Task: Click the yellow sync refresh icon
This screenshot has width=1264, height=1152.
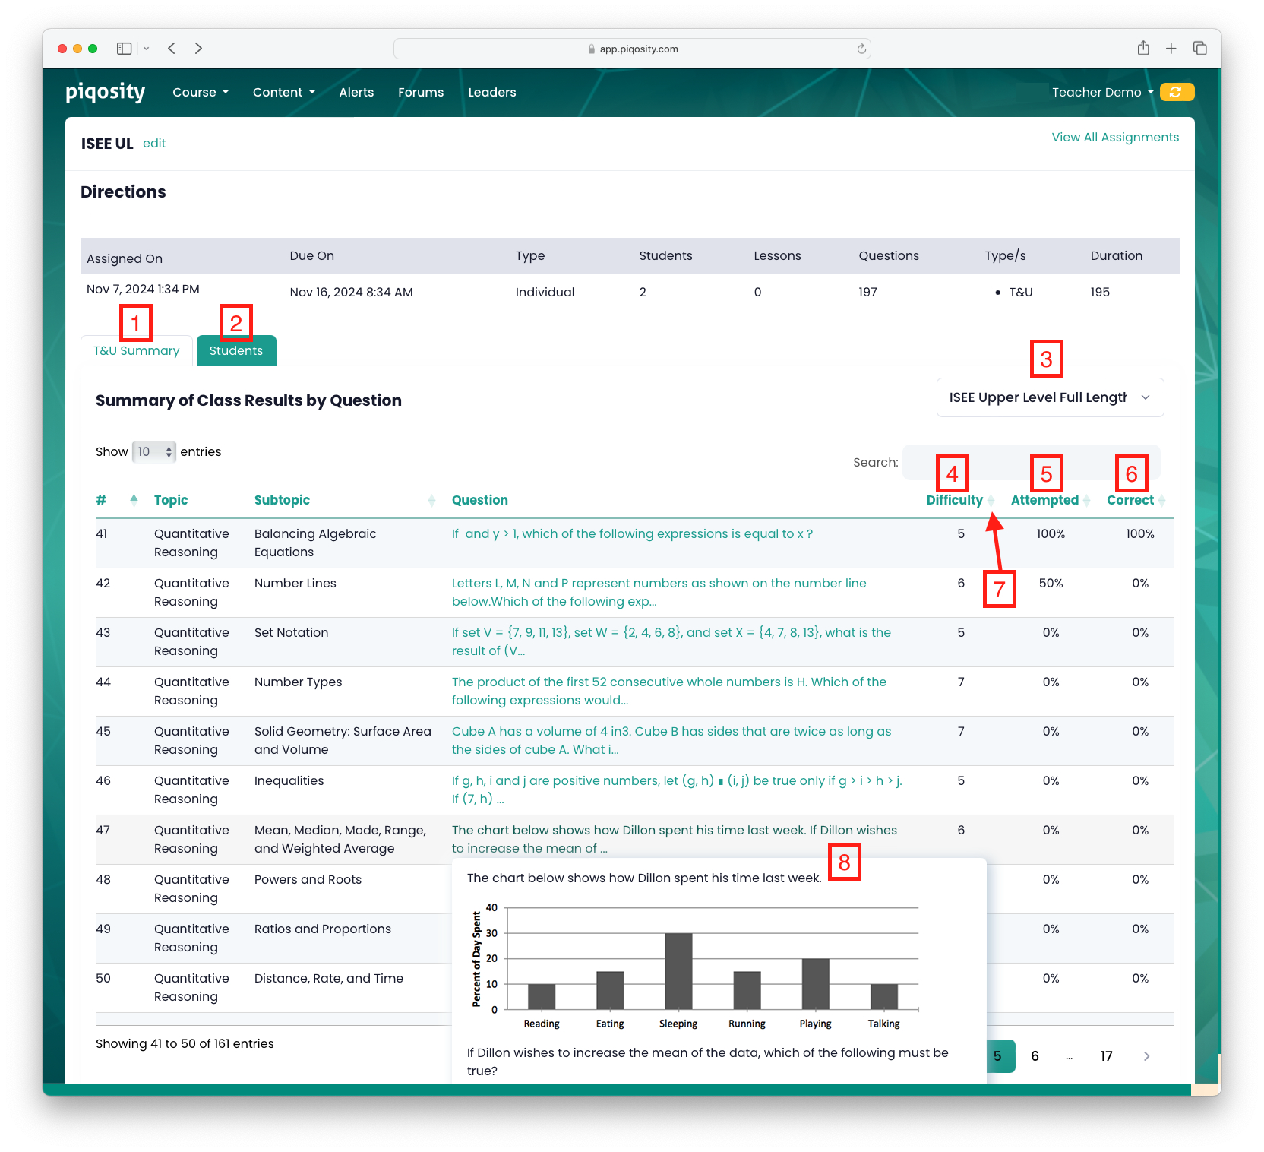Action: (x=1177, y=92)
